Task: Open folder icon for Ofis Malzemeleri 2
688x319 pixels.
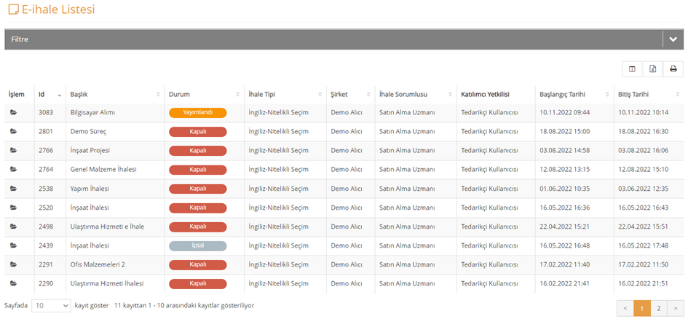Action: tap(13, 264)
